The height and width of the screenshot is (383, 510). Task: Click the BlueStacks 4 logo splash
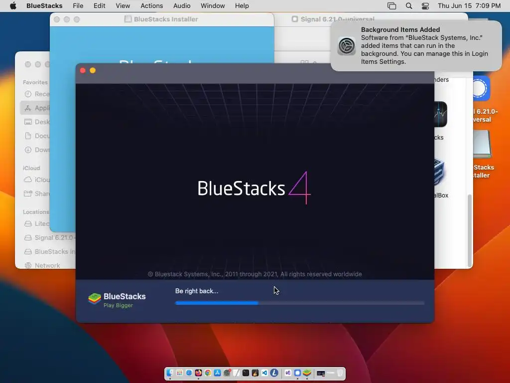254,188
